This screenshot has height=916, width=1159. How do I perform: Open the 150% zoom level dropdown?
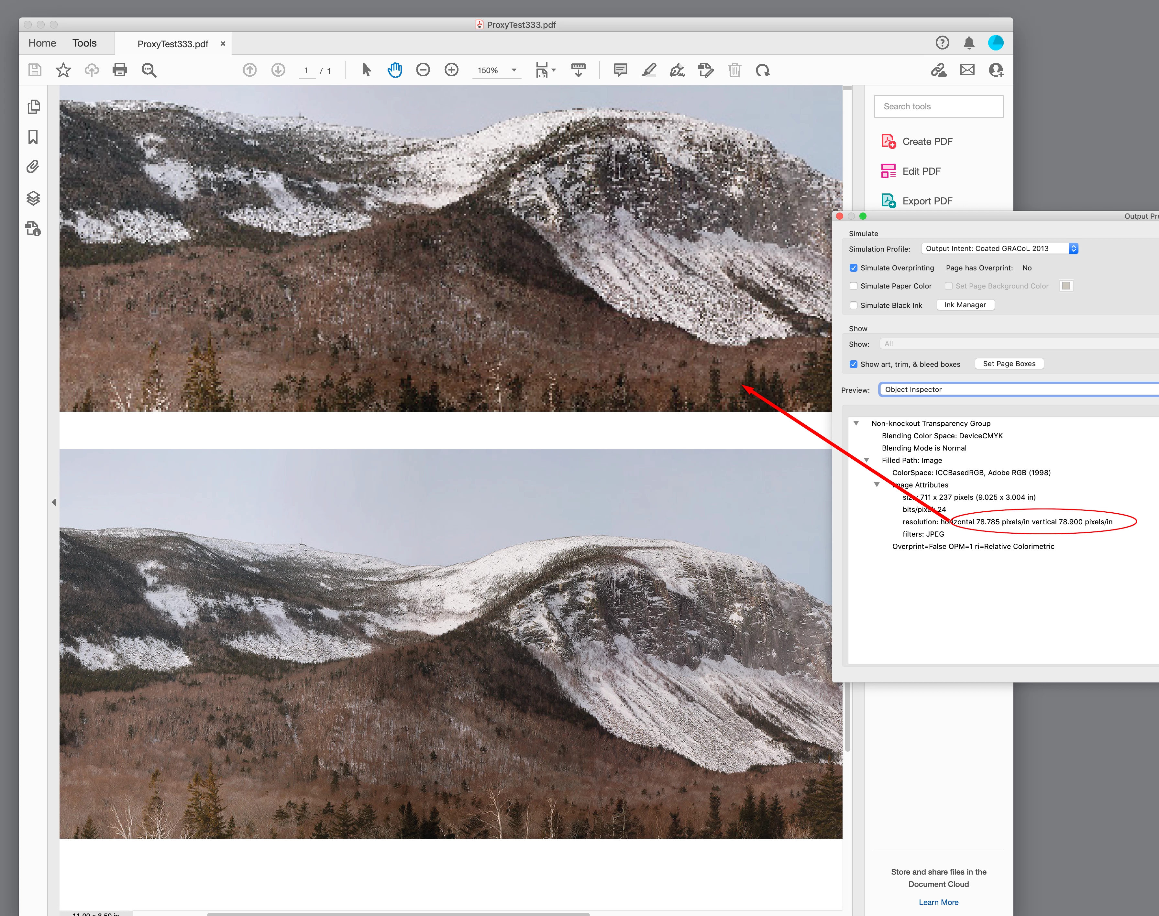pos(513,70)
